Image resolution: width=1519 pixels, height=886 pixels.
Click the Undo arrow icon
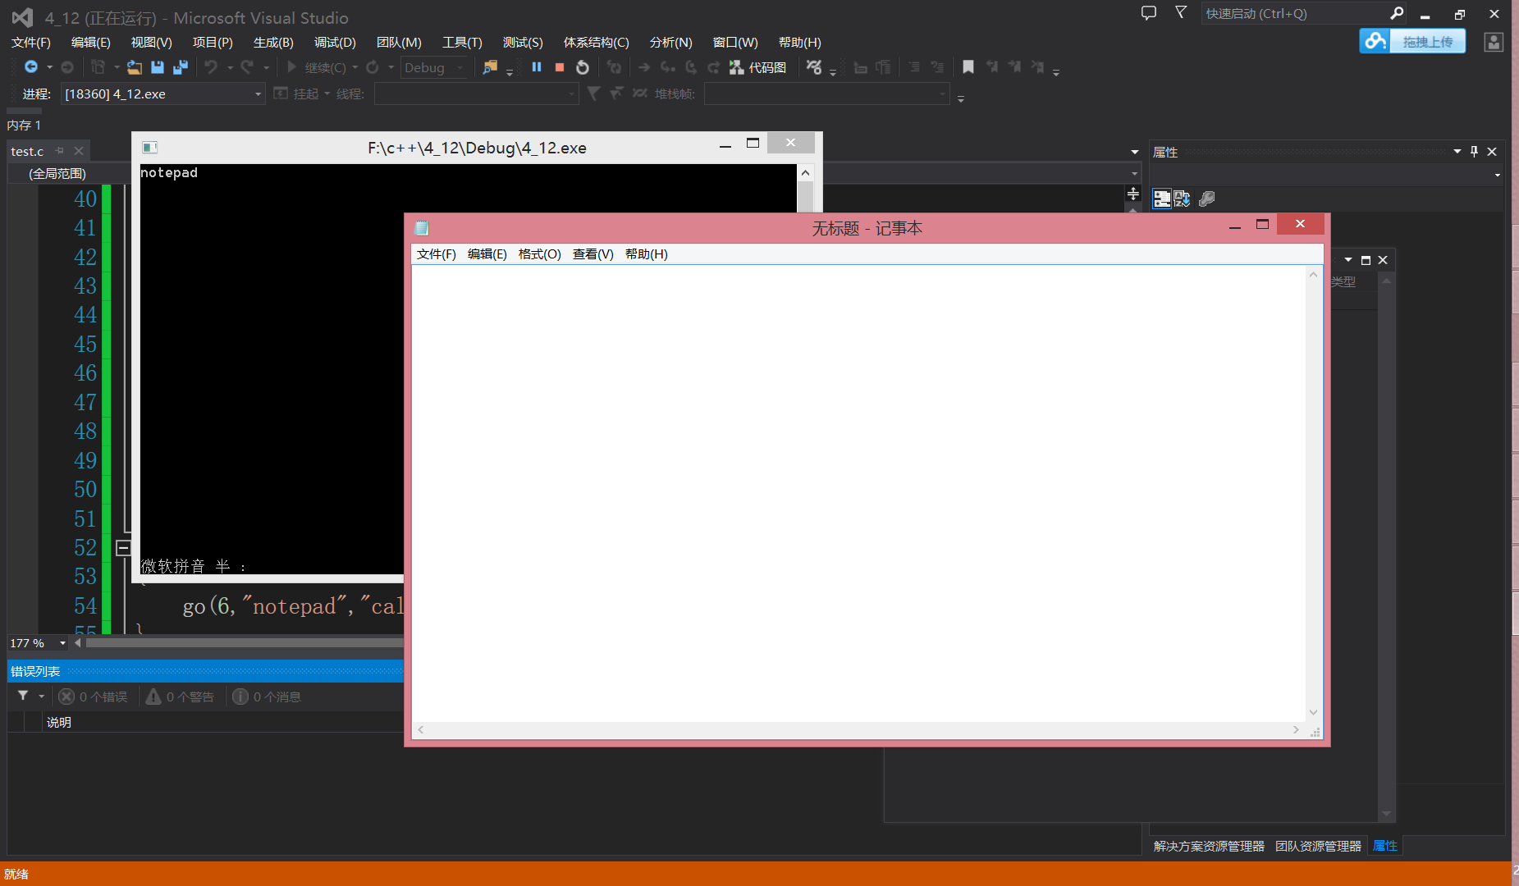tap(211, 67)
